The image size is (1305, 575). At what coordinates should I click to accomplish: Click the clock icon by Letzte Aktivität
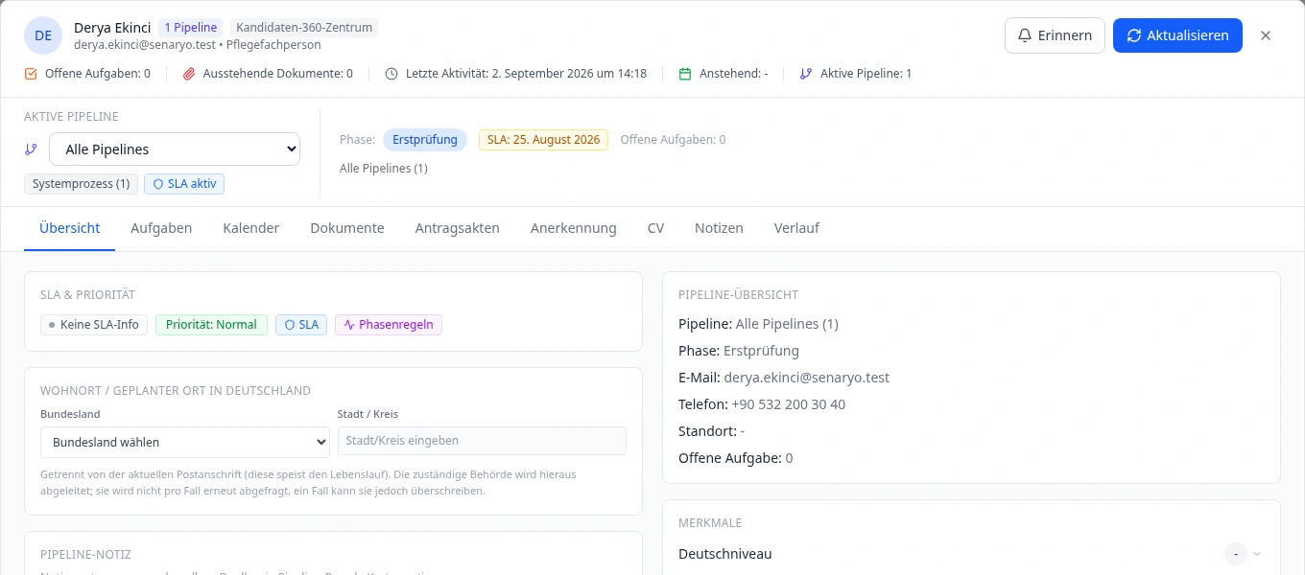tap(391, 74)
